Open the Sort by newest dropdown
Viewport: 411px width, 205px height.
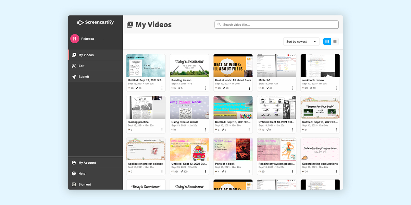click(x=301, y=41)
